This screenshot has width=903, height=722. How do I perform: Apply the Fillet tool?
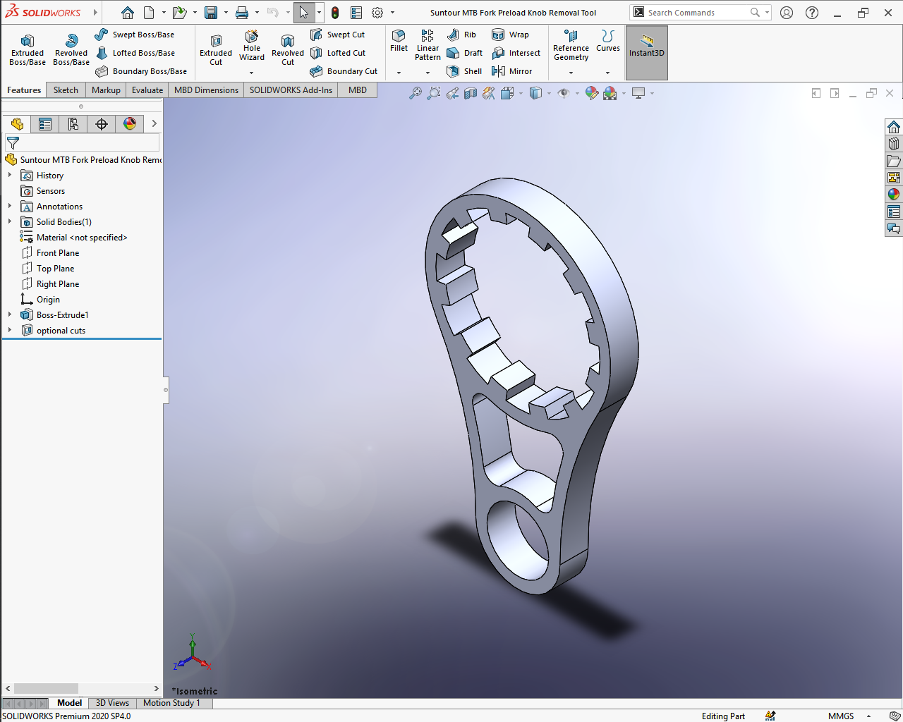pos(399,41)
